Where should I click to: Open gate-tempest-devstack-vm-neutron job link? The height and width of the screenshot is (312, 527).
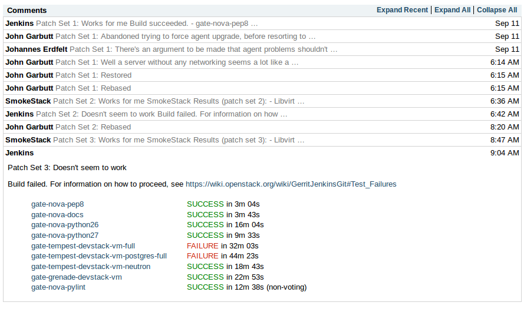point(90,267)
